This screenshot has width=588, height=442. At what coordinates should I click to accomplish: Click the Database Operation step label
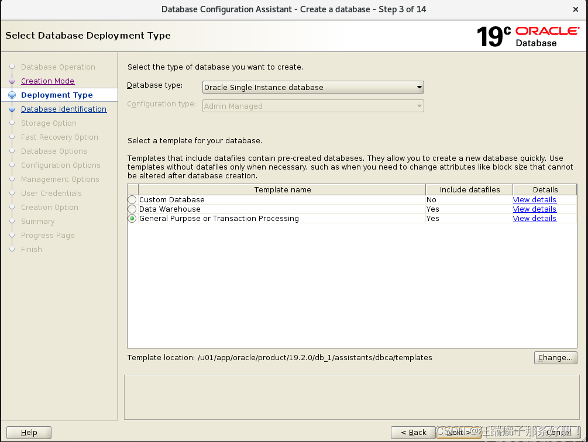click(58, 67)
